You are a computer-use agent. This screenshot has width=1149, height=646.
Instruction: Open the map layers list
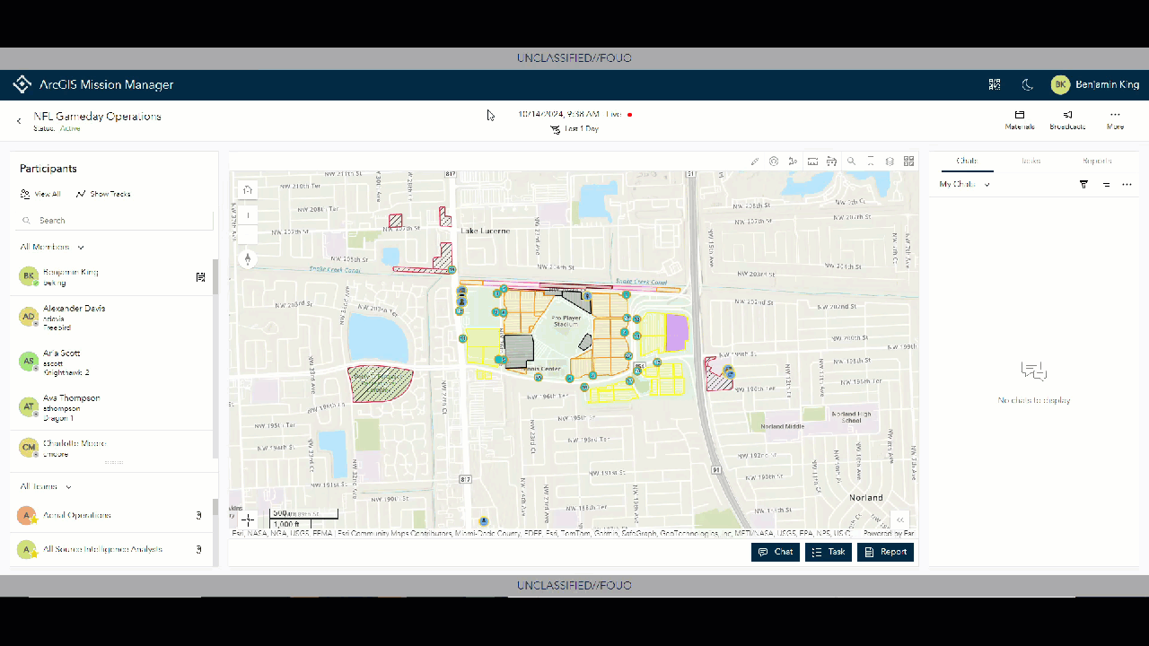[890, 161]
